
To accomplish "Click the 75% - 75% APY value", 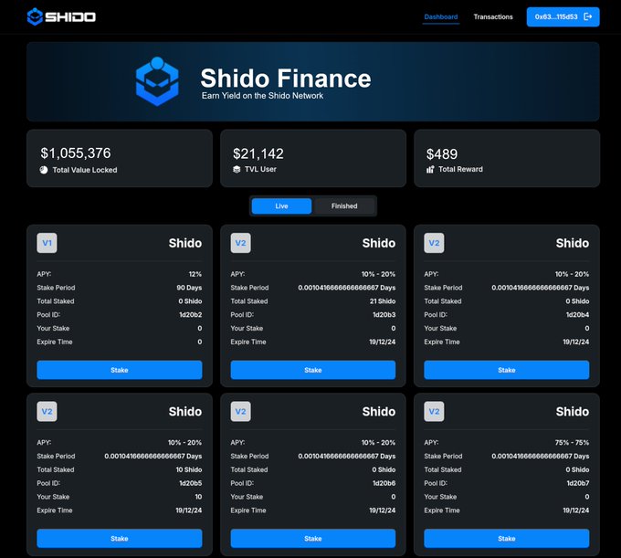I will 572,442.
